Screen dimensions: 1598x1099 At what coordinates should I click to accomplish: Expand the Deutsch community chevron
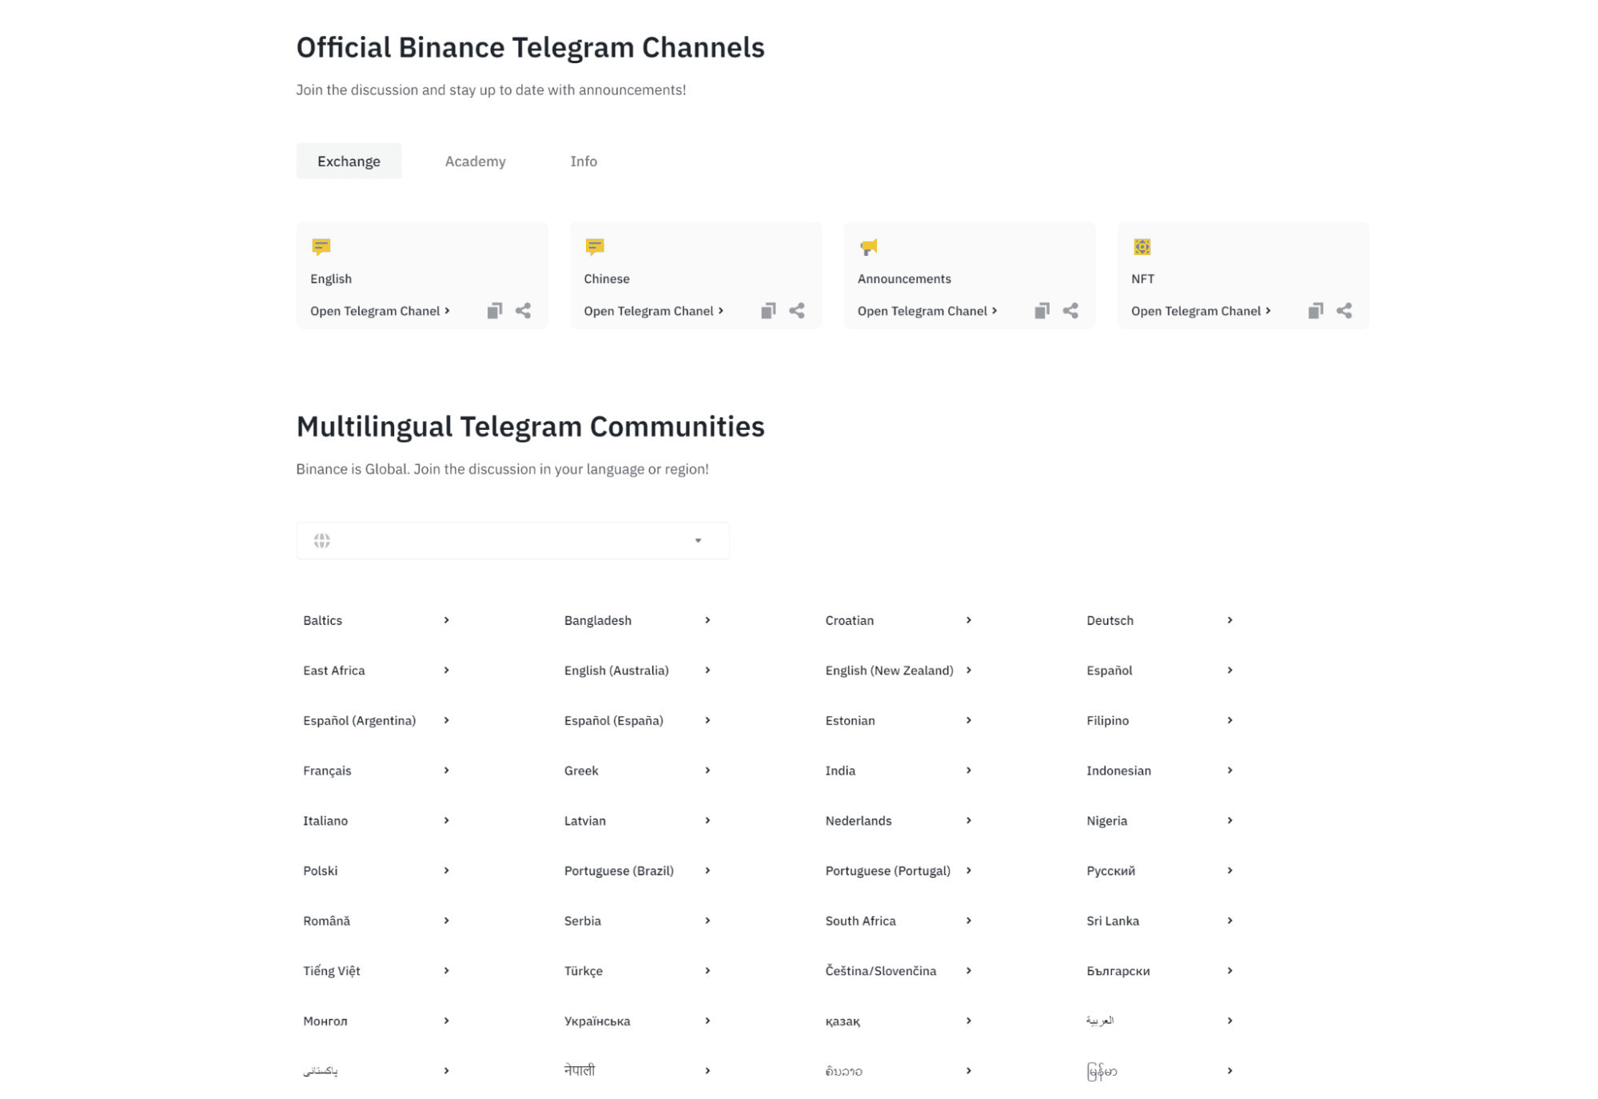point(1229,620)
